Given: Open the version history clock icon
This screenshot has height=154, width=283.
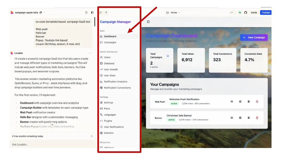Looking at the screenshot, I should (86, 13).
